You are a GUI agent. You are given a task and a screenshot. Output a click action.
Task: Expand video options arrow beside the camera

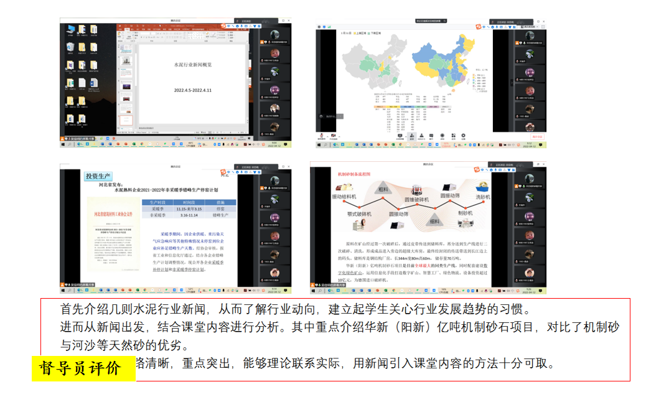339,136
